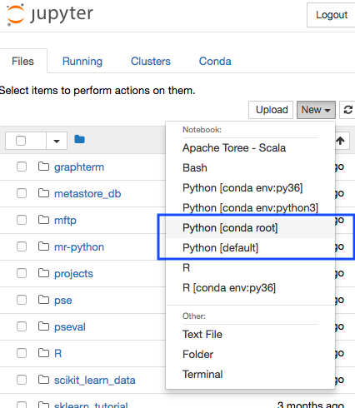The width and height of the screenshot is (355, 408).
Task: Click folder icon beside projects
Action: pyautogui.click(x=43, y=273)
